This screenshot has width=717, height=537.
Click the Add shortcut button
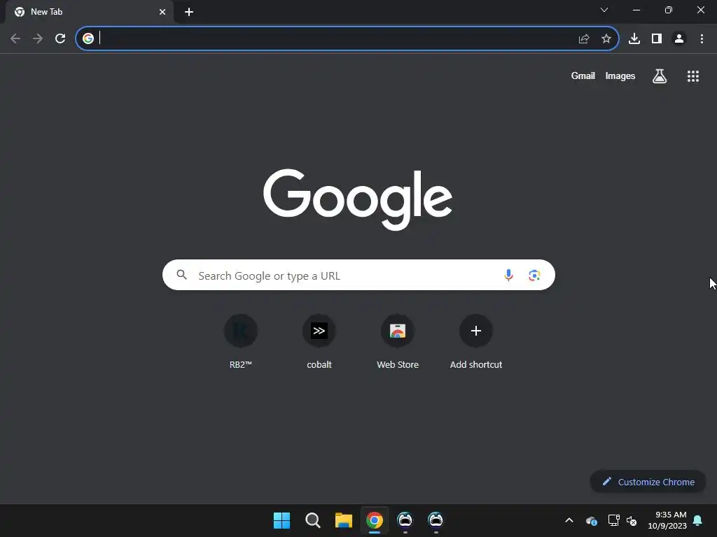[476, 341]
